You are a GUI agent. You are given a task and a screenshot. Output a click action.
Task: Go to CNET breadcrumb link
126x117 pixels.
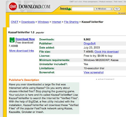click(14, 22)
